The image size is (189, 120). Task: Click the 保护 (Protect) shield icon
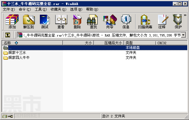tap(178, 21)
